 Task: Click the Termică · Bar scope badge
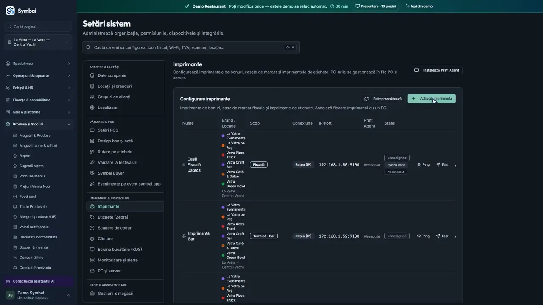click(x=264, y=236)
